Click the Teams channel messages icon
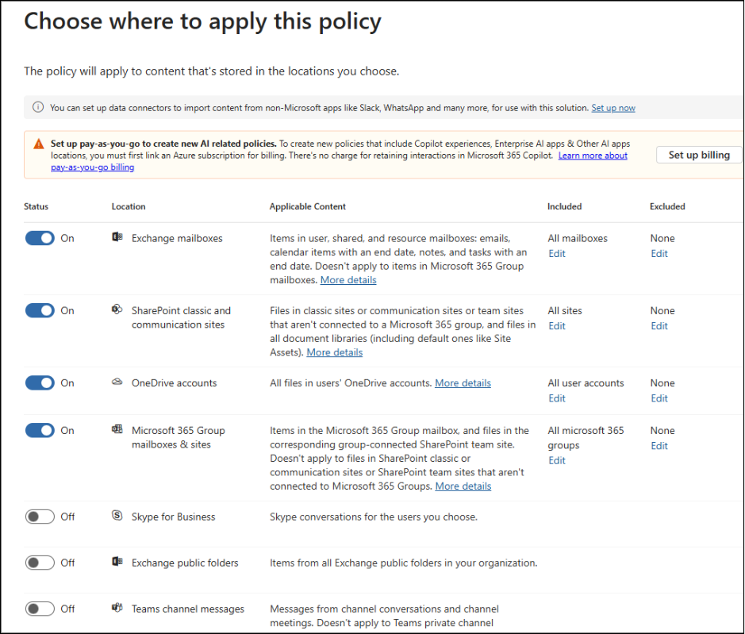Viewport: 745px width, 634px height. point(117,607)
